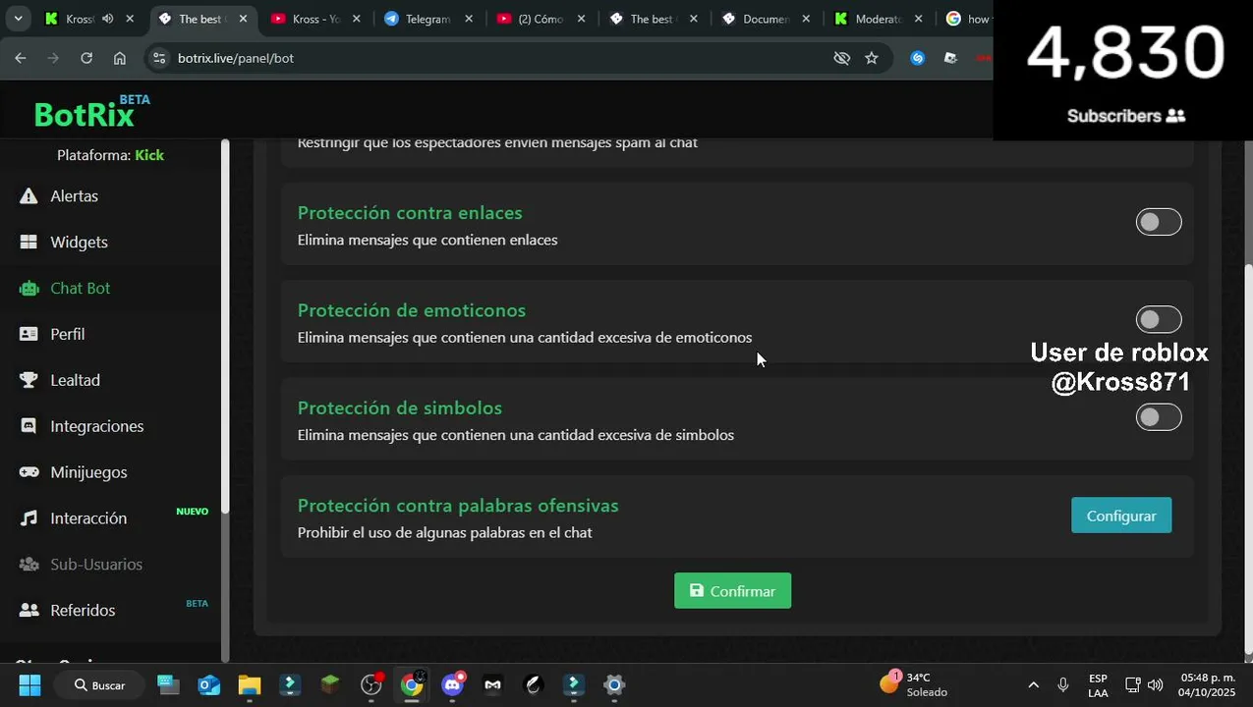Click the ESP LAA language indicator
Screen dimensions: 1253x707
(1098, 684)
